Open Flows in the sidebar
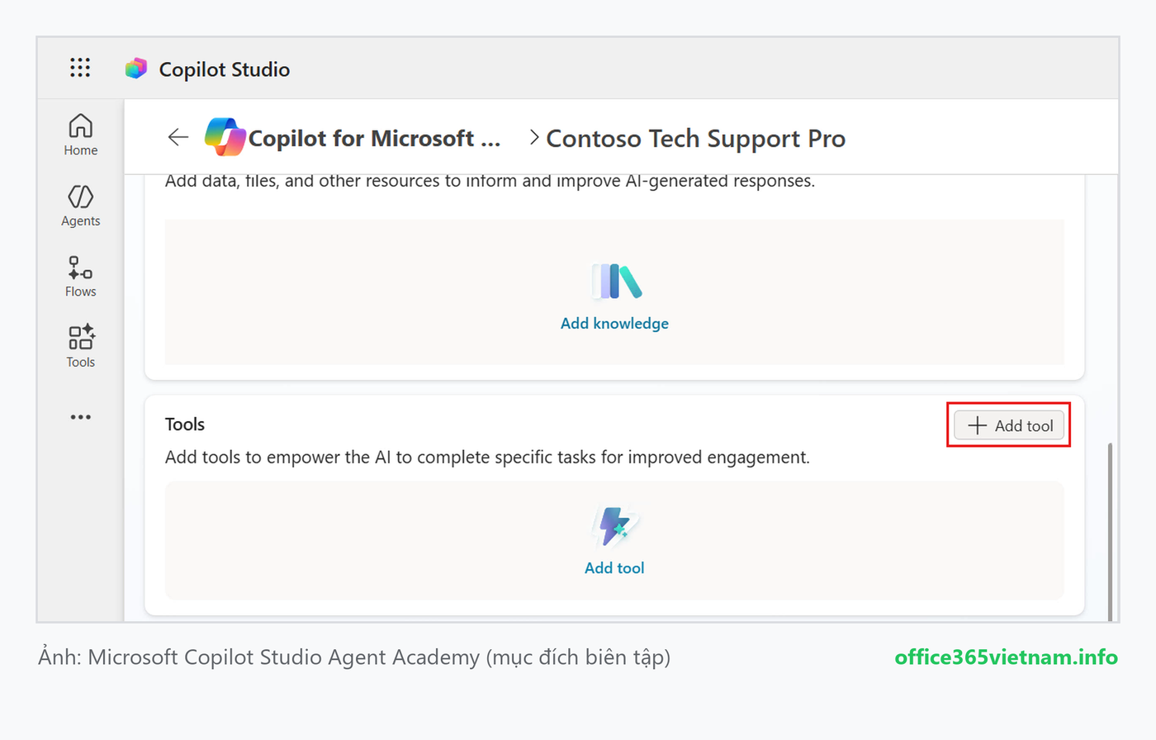The height and width of the screenshot is (740, 1156). (81, 276)
